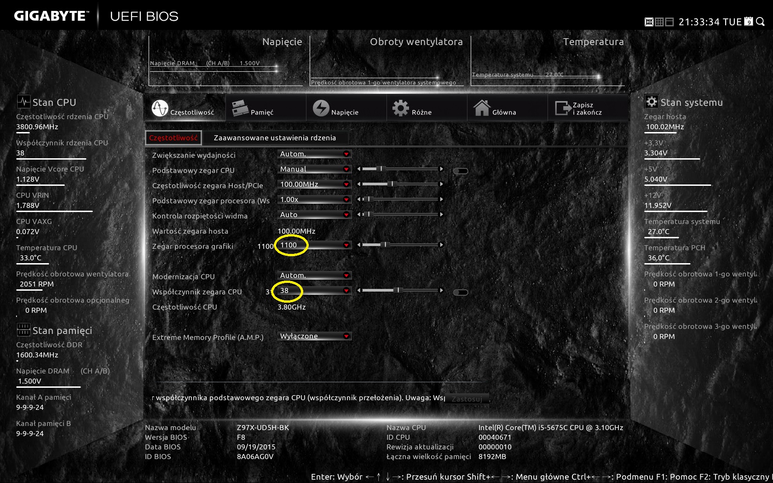Screen dimensions: 773x483
Task: Click left arrow of Zegar procesora grafiki slider
Action: pyautogui.click(x=359, y=245)
